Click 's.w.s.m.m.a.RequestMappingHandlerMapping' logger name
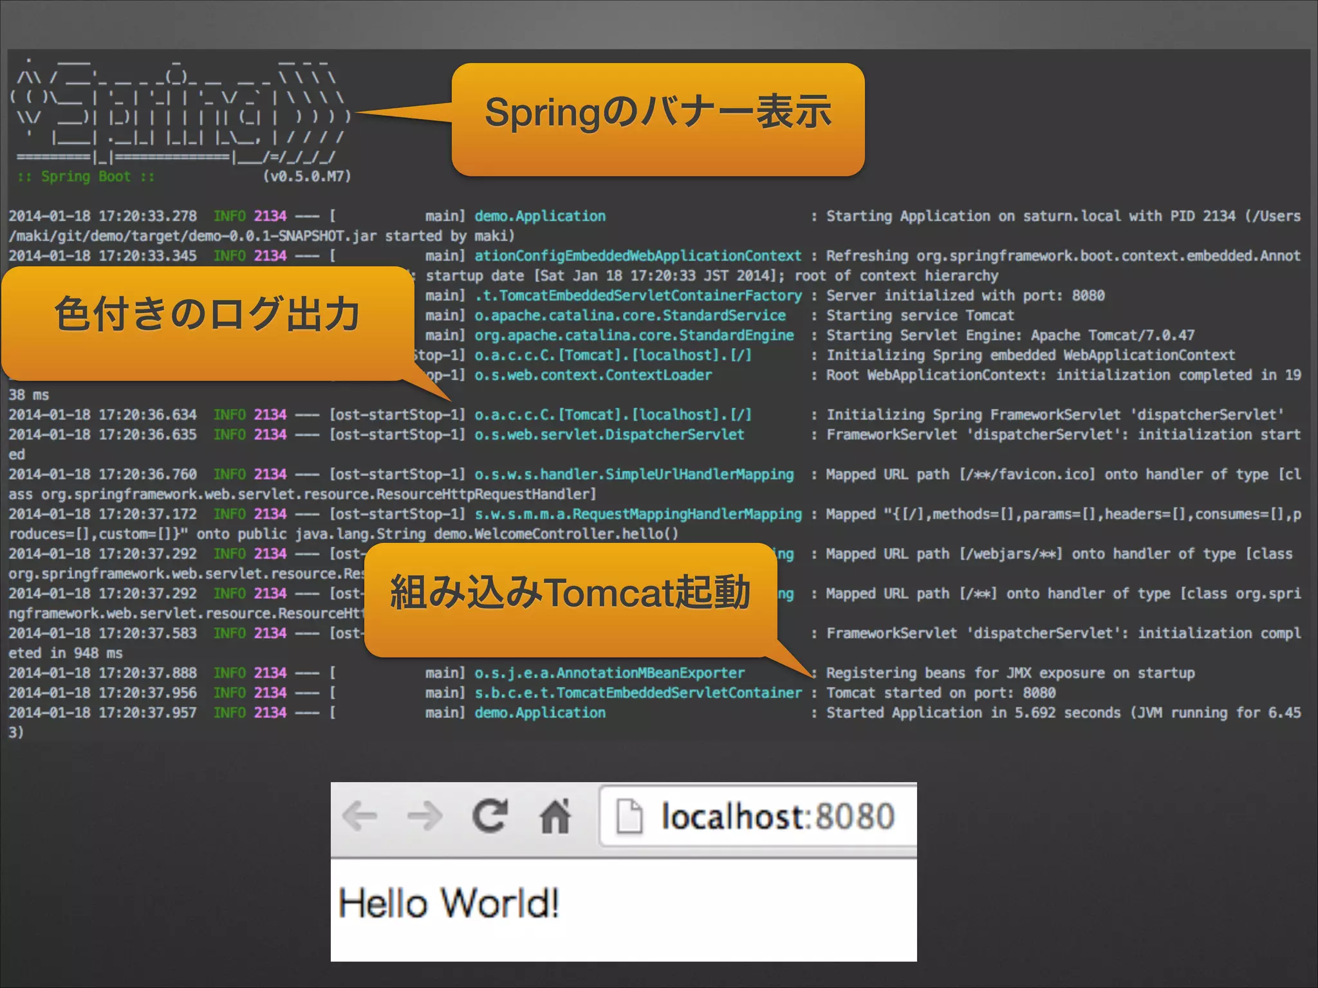 coord(638,514)
